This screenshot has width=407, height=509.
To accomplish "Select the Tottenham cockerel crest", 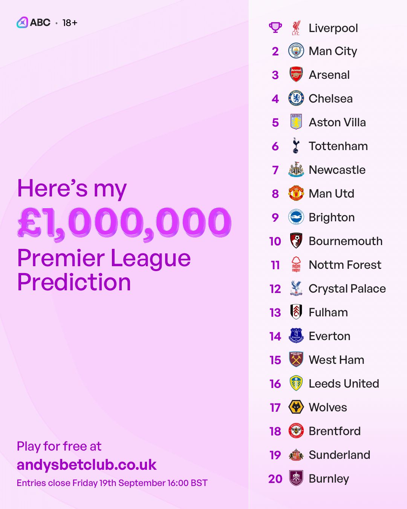I will [296, 146].
